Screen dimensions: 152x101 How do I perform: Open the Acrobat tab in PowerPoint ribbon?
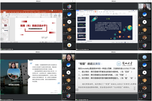point(35,12)
